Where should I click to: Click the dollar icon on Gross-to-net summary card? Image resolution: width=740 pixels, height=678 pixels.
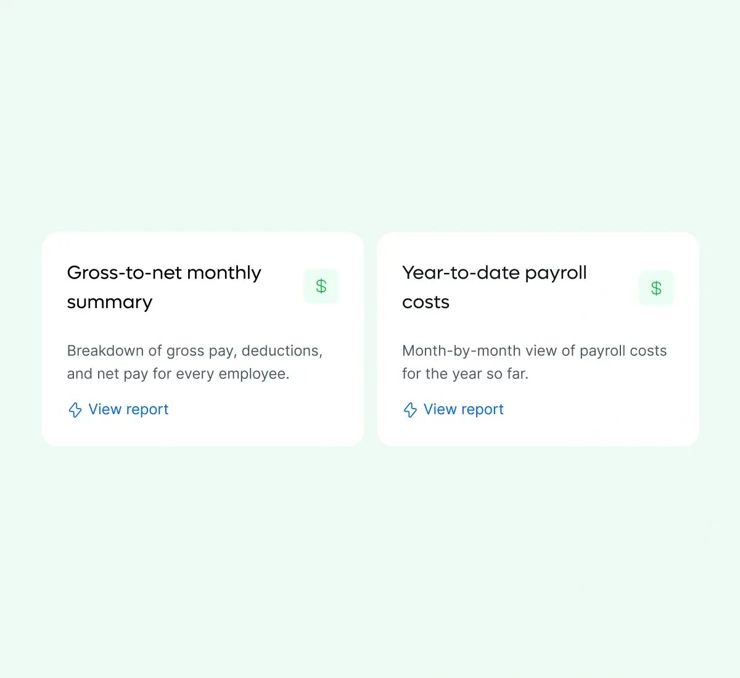click(321, 286)
